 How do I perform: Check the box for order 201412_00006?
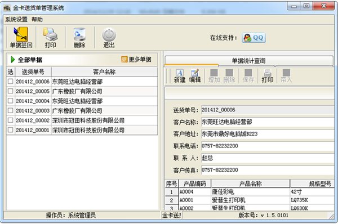click(10, 82)
